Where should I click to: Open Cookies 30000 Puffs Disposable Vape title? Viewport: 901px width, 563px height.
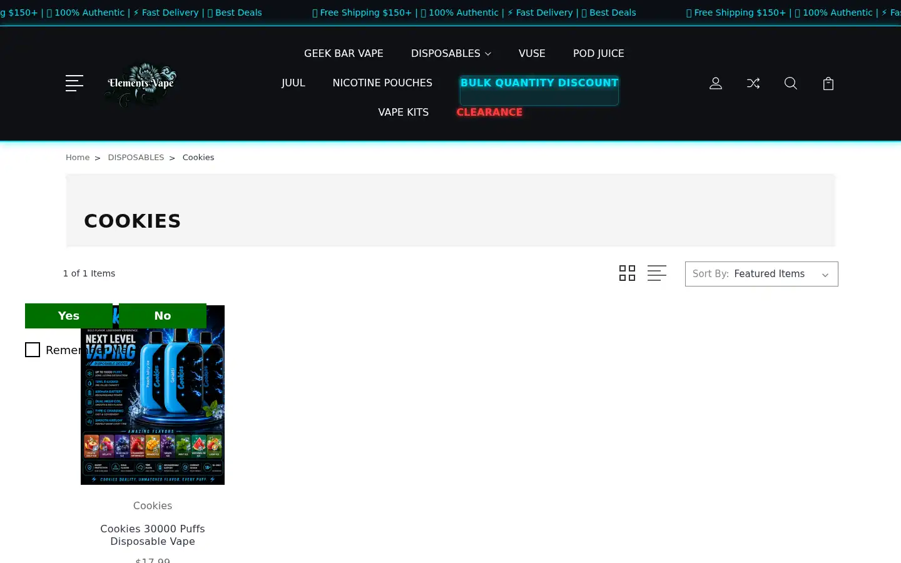click(153, 535)
